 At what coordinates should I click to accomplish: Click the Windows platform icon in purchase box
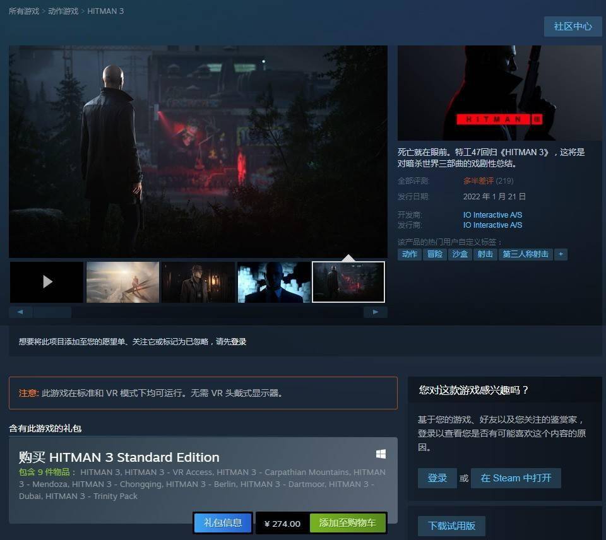(x=380, y=454)
